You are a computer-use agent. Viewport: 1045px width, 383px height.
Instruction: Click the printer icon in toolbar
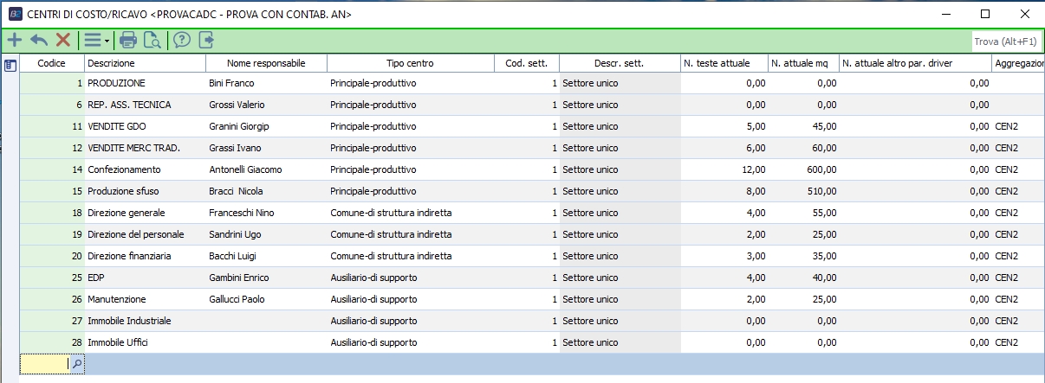click(128, 40)
